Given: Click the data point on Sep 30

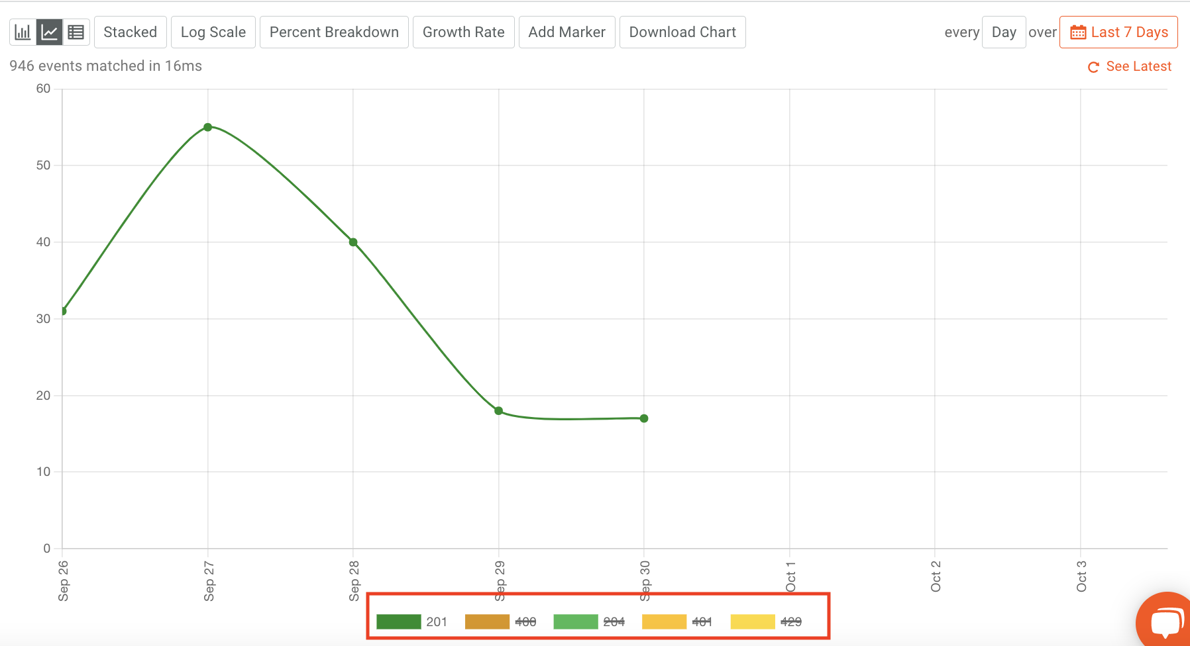Looking at the screenshot, I should click(x=643, y=418).
